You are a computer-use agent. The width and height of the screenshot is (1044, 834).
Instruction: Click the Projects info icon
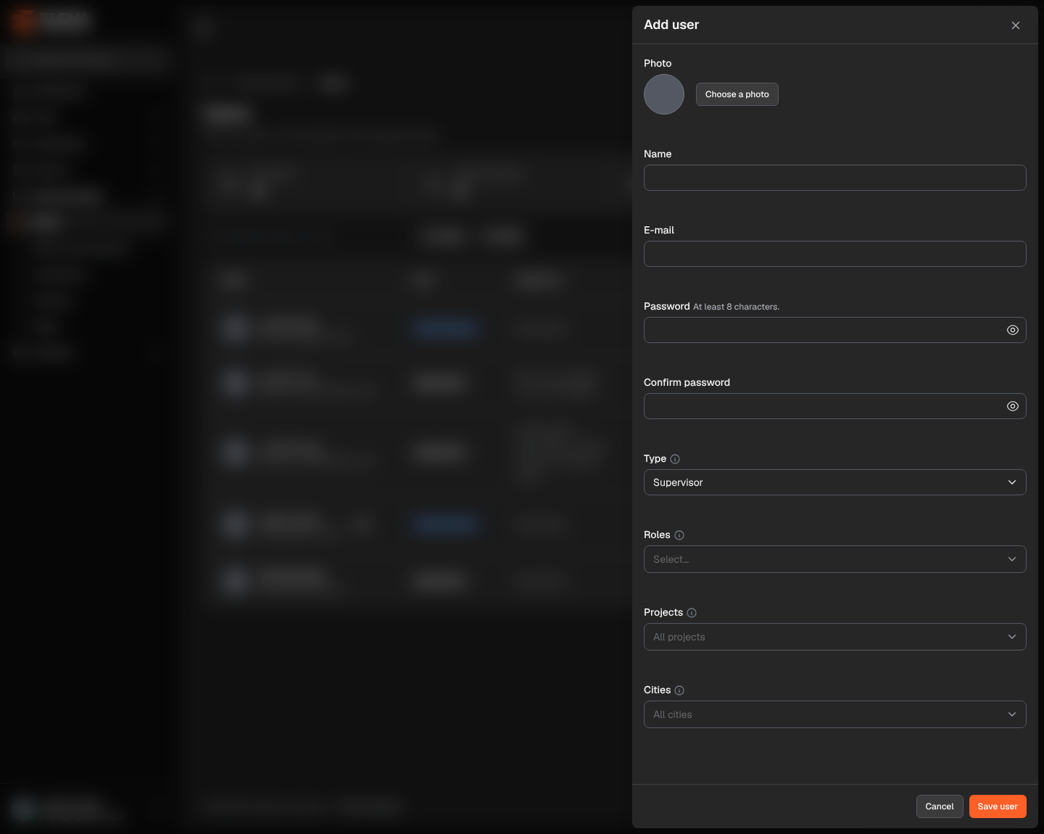[x=692, y=613]
